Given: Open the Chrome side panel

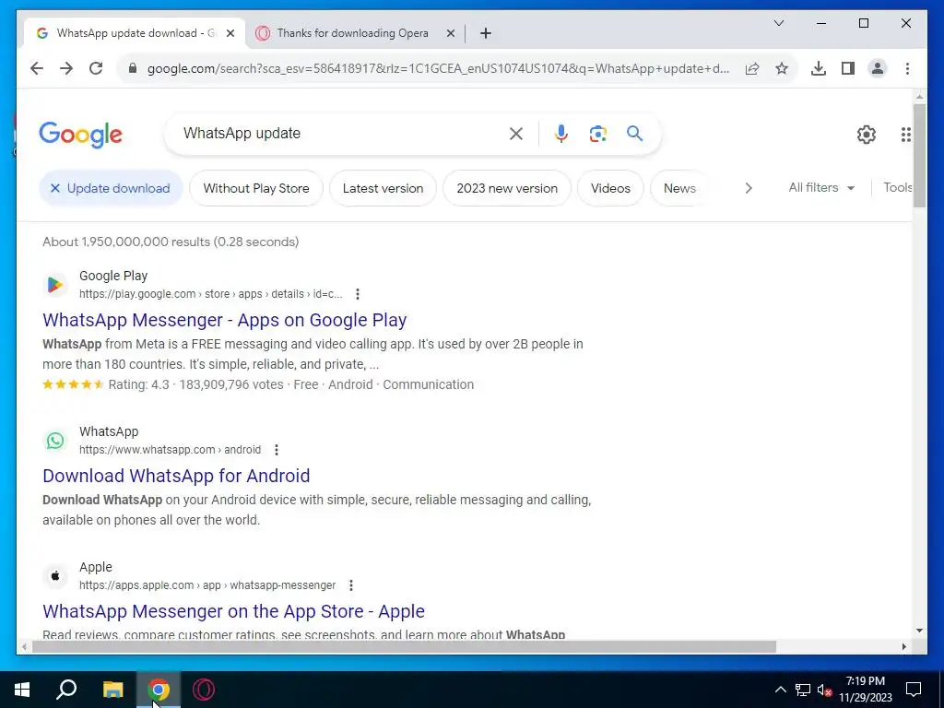Looking at the screenshot, I should pos(848,68).
